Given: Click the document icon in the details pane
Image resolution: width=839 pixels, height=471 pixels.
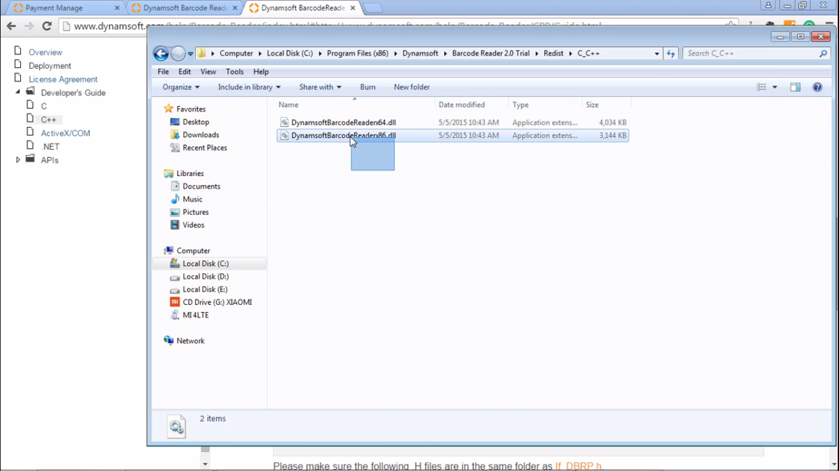Looking at the screenshot, I should pyautogui.click(x=176, y=426).
